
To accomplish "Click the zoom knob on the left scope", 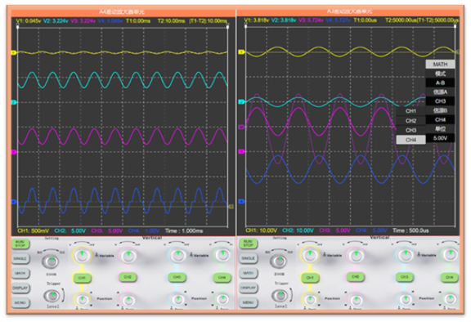I will pos(51,261).
